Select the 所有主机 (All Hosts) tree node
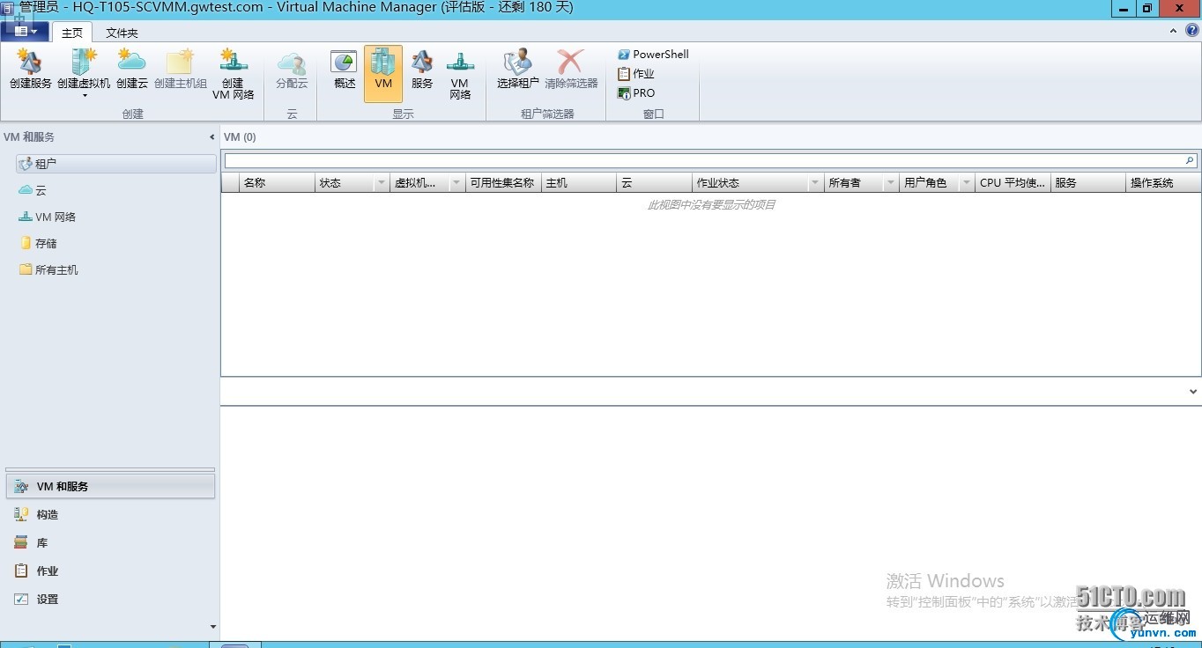The image size is (1202, 648). (49, 269)
